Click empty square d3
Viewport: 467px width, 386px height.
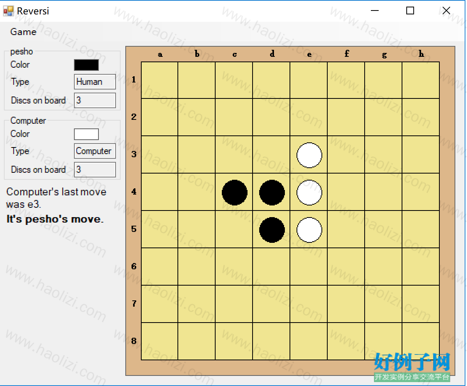point(272,155)
